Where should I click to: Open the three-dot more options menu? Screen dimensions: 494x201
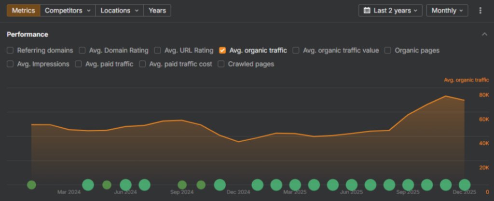[480, 11]
